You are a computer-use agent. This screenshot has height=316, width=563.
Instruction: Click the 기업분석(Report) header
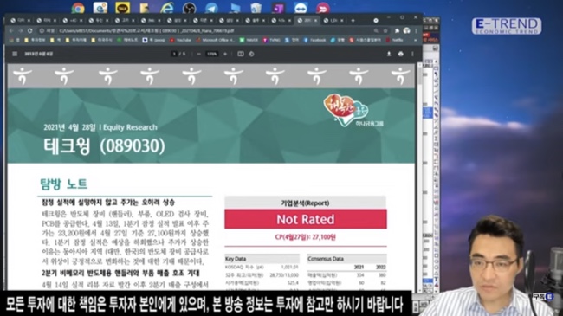click(x=305, y=203)
